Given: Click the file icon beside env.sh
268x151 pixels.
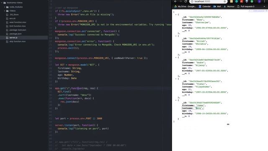Looking at the screenshot, I should tap(7, 18).
